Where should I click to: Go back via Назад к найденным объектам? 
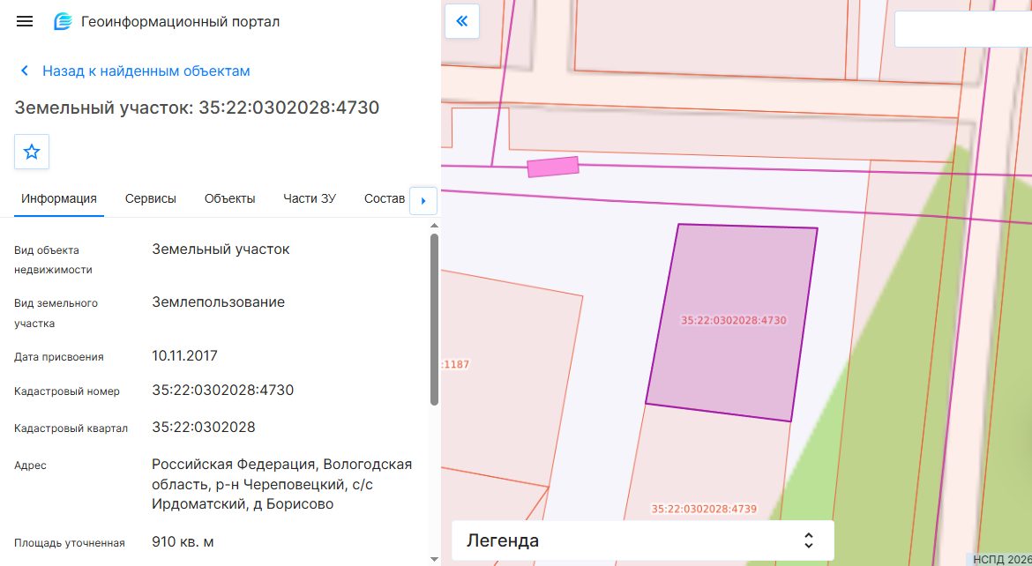tap(135, 71)
